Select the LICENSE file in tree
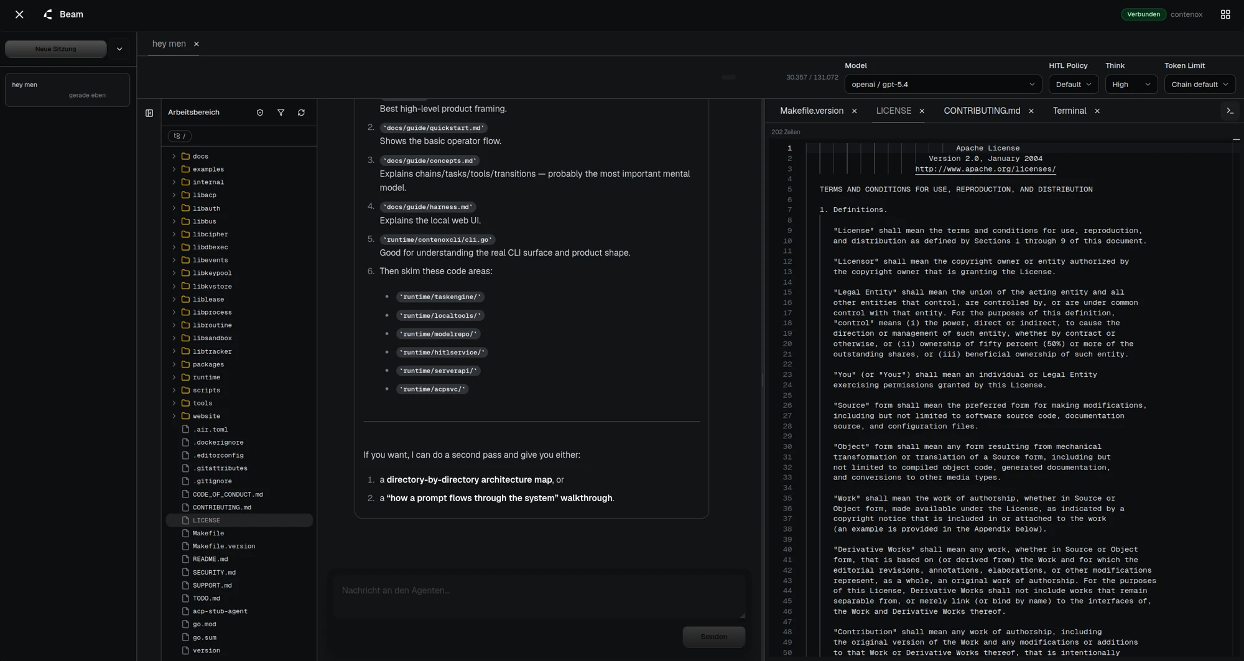1244x661 pixels. [x=239, y=520]
